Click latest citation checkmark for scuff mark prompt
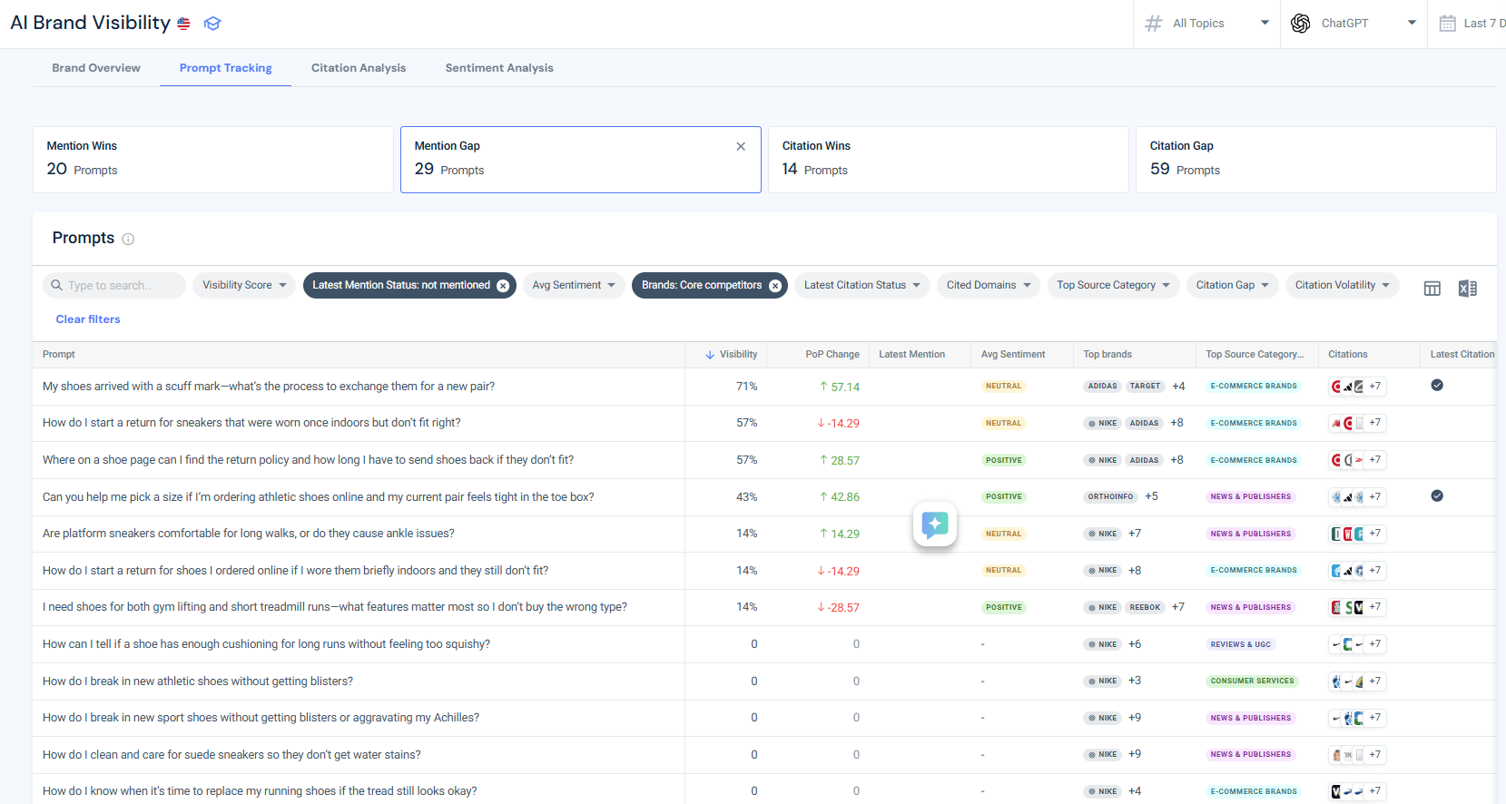The width and height of the screenshot is (1506, 804). (x=1437, y=385)
